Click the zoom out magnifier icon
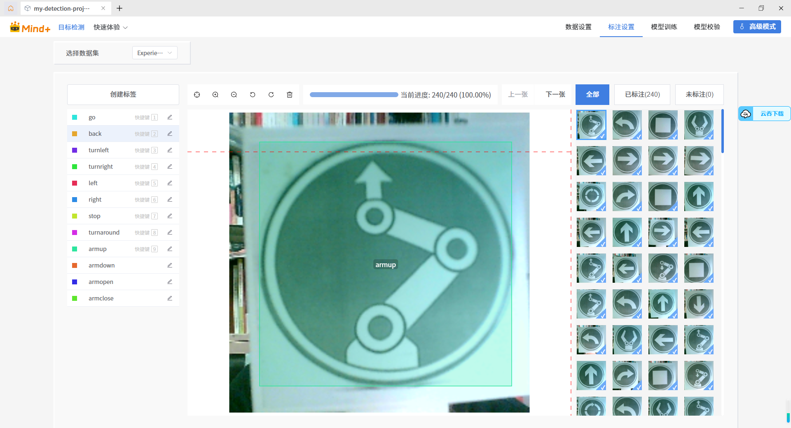 (x=234, y=95)
